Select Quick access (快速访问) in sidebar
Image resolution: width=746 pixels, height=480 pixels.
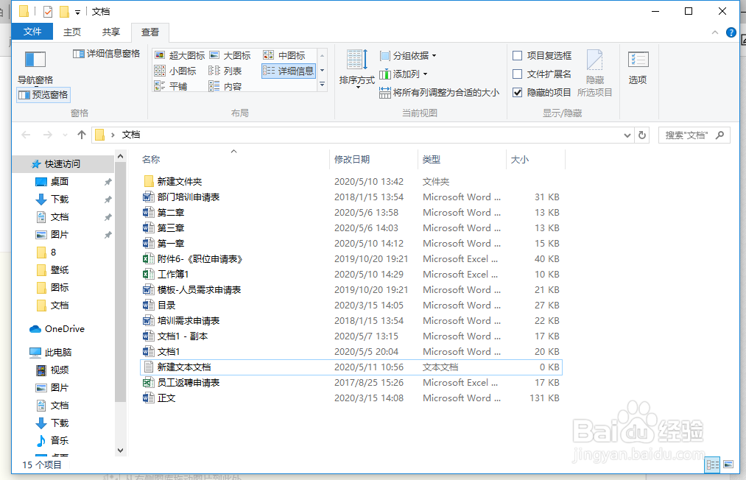point(63,164)
